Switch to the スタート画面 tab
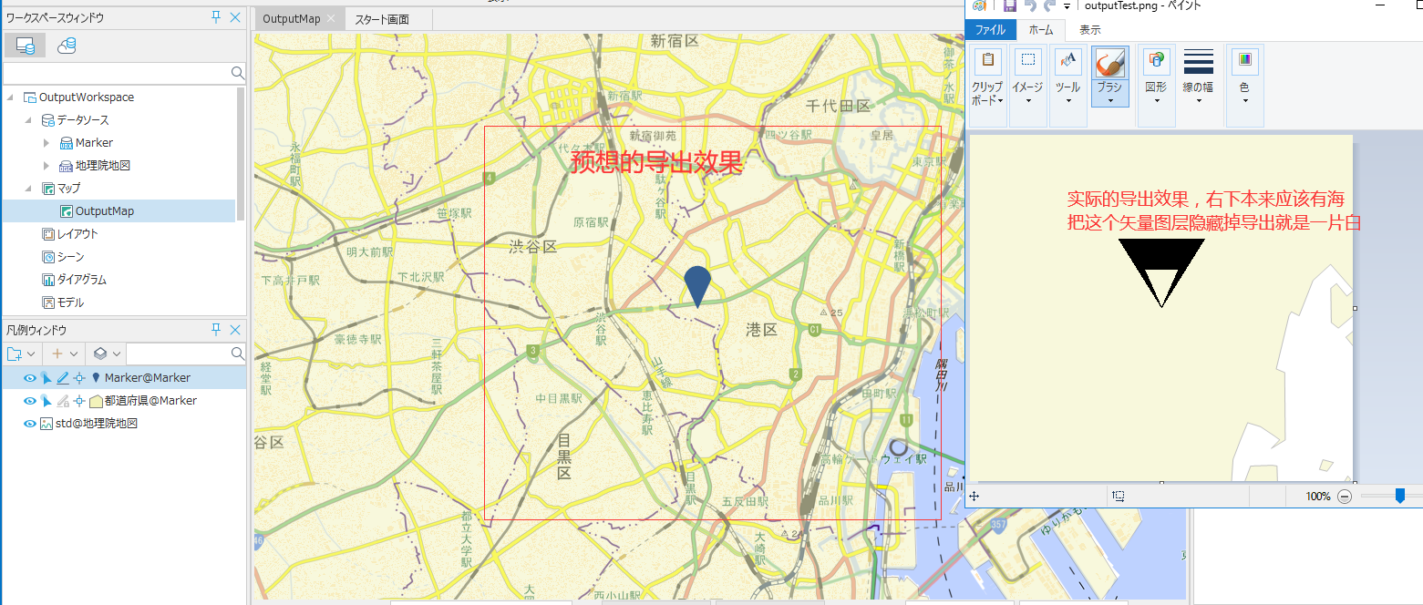This screenshot has width=1423, height=605. (382, 19)
